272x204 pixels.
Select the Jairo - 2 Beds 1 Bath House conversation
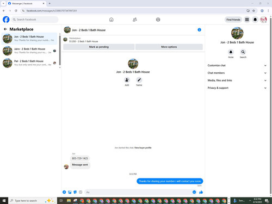point(29,51)
